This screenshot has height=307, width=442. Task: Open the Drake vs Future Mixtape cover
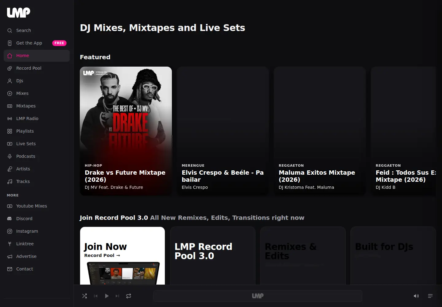pos(126,131)
